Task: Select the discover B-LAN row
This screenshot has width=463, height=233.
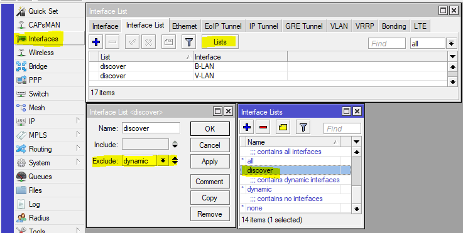Action: (269, 66)
